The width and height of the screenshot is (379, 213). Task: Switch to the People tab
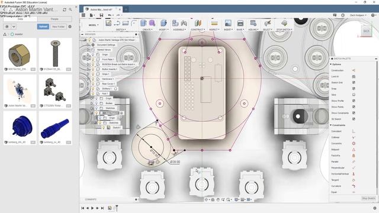point(54,19)
